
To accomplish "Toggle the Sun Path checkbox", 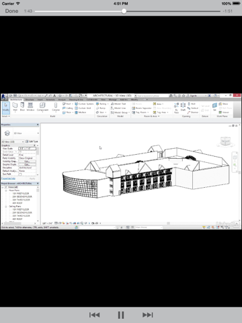I will coord(20,174).
